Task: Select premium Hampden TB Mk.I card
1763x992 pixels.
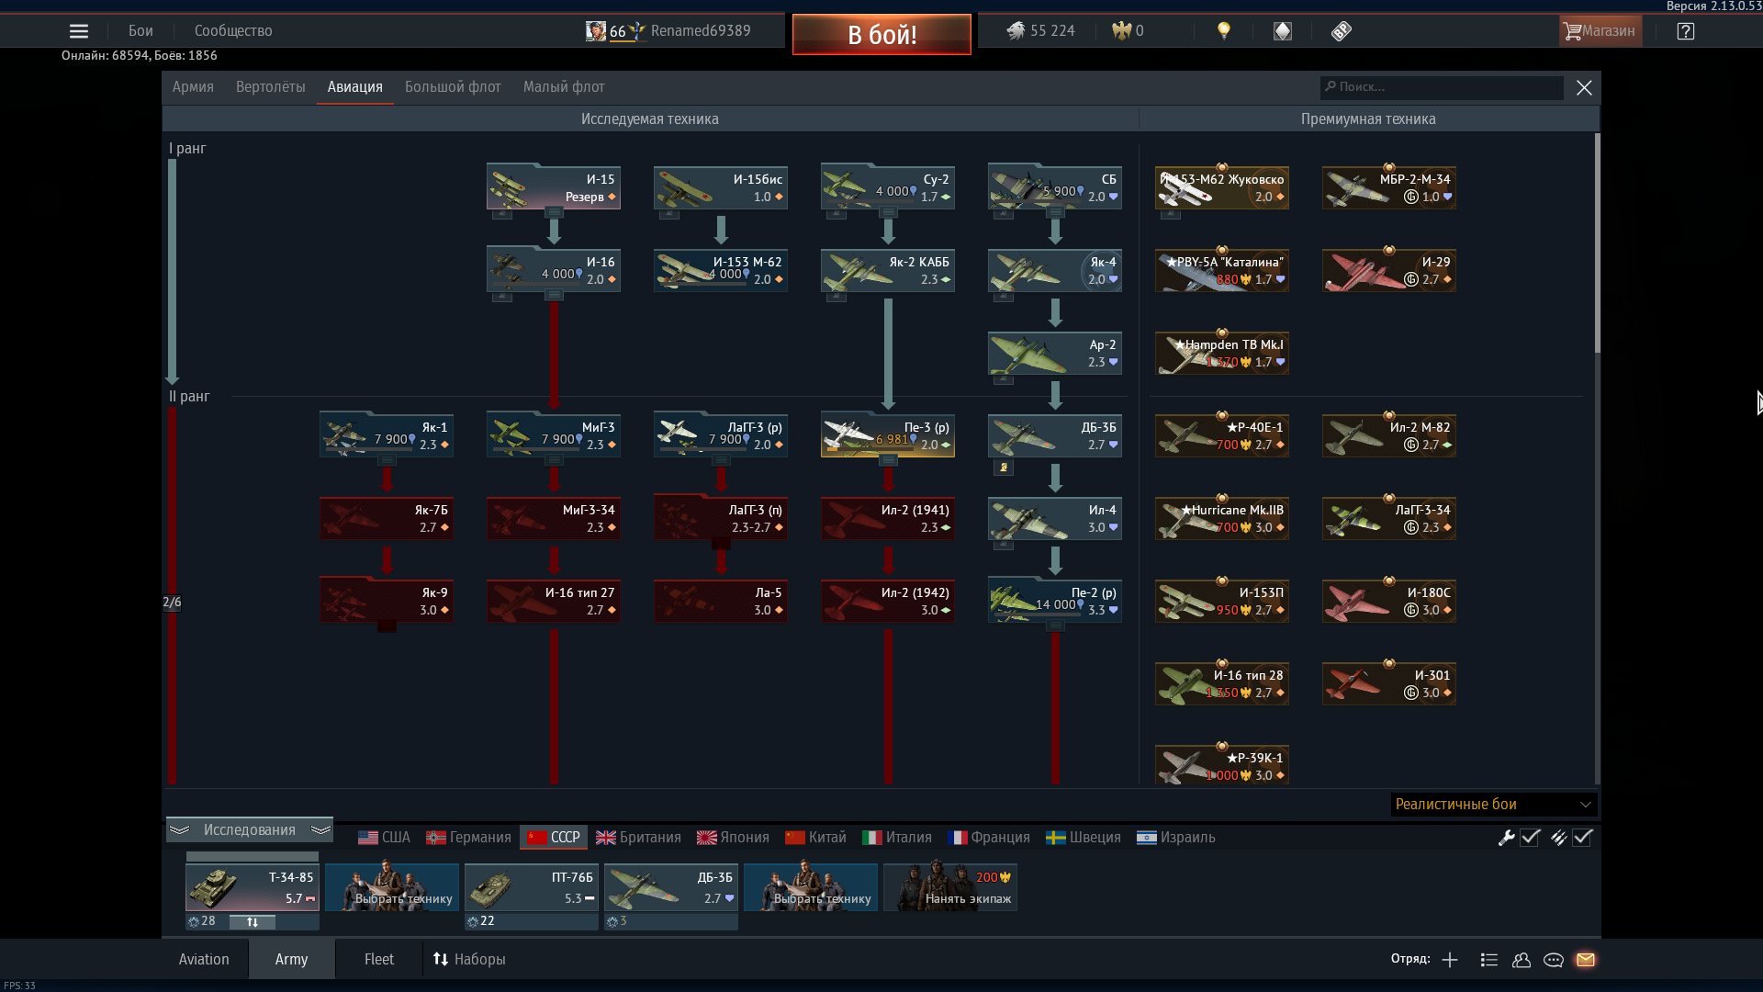Action: pyautogui.click(x=1222, y=354)
